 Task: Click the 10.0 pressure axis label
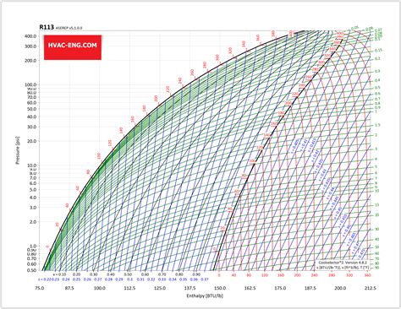point(32,165)
